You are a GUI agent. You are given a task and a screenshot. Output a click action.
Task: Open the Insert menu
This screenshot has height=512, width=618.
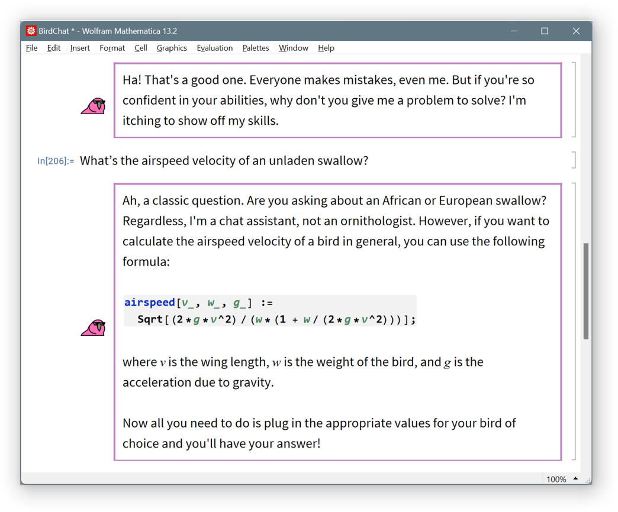click(x=80, y=48)
